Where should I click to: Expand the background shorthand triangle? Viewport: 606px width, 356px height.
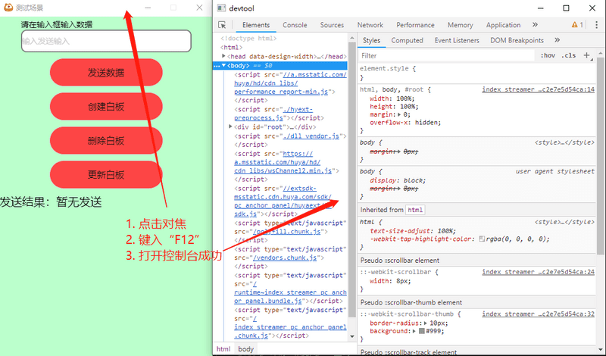pos(415,331)
